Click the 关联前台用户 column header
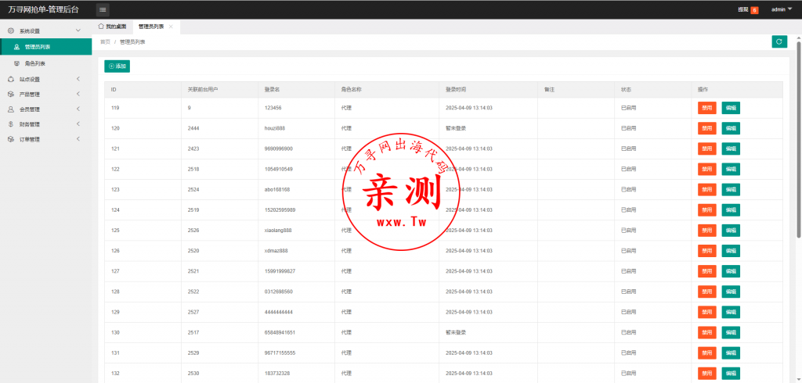 click(x=220, y=89)
